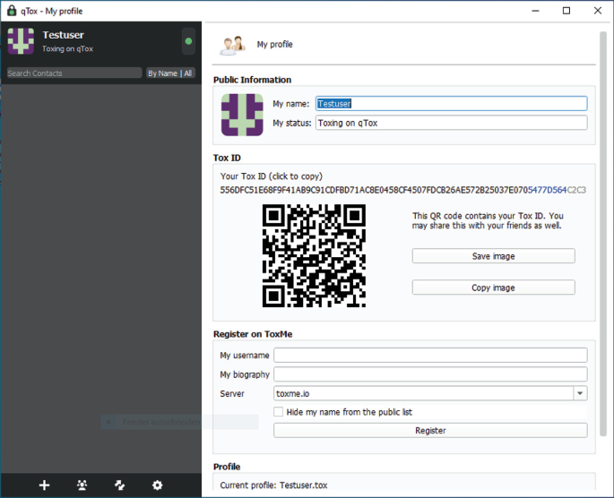Click the My status text field
Screen dimensions: 614x498
pos(451,123)
